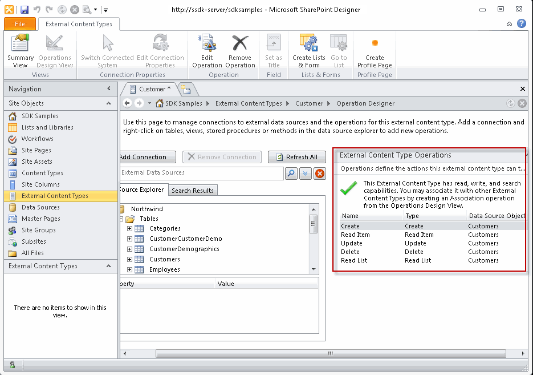
Task: Select Data Sources in Site Objects
Action: (41, 207)
